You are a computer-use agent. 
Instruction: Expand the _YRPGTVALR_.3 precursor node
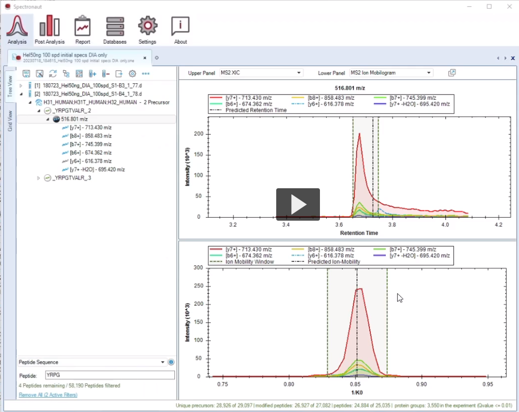pos(39,178)
